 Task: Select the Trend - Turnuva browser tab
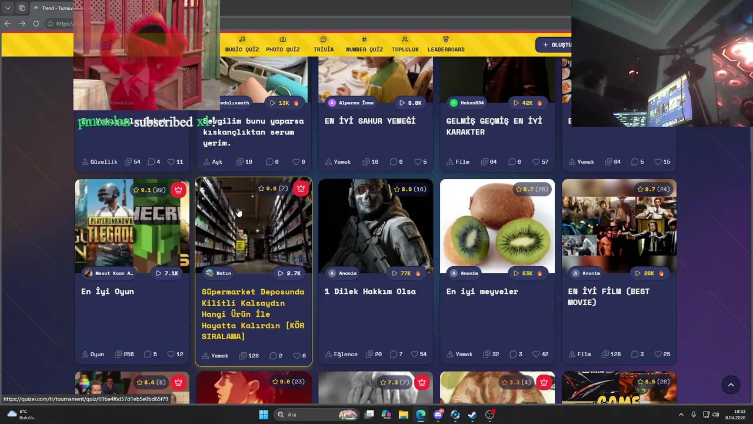pyautogui.click(x=53, y=8)
